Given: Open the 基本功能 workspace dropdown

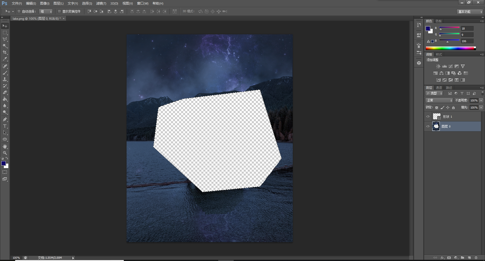Looking at the screenshot, I should click(x=470, y=12).
